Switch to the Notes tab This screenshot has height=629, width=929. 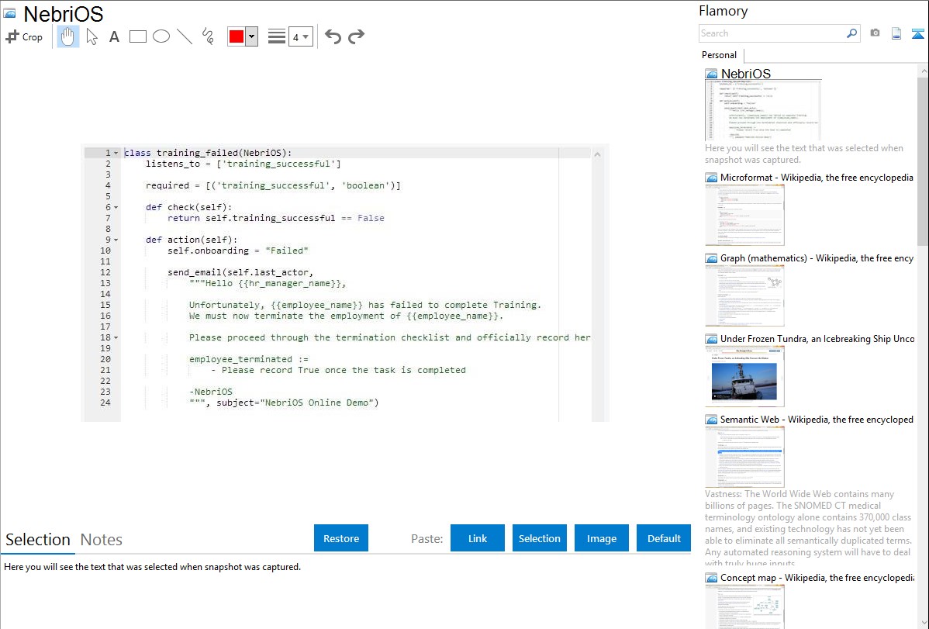point(102,540)
